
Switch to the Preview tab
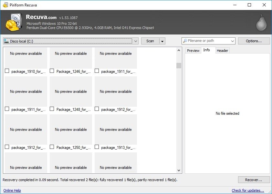point(193,51)
